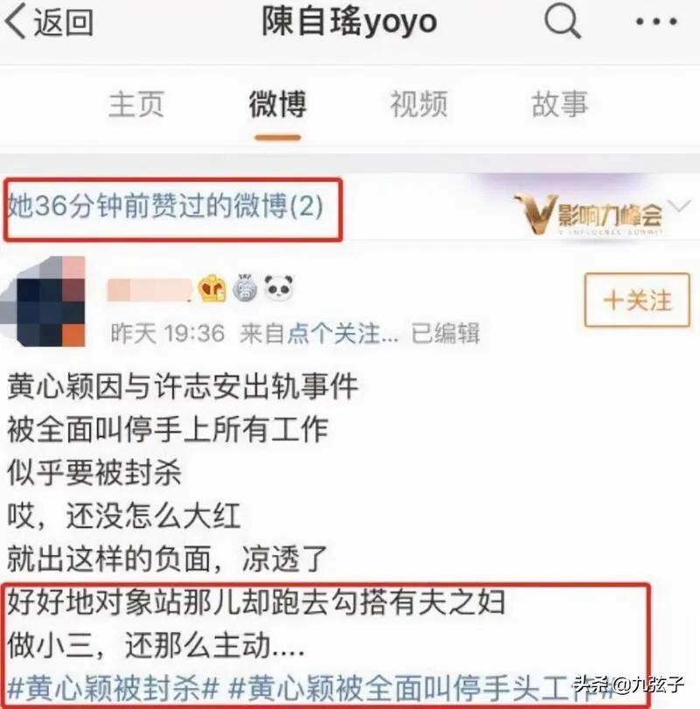
Task: Switch to the 主页 tab
Action: coord(136,104)
